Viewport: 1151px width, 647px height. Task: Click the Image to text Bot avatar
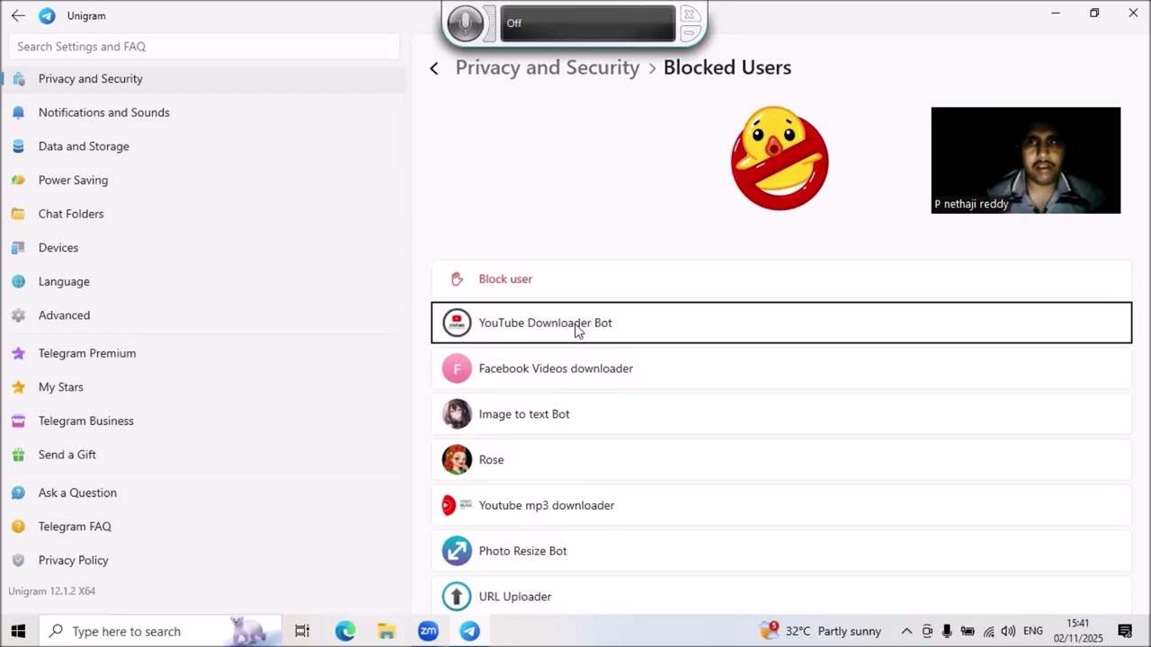pyautogui.click(x=457, y=414)
